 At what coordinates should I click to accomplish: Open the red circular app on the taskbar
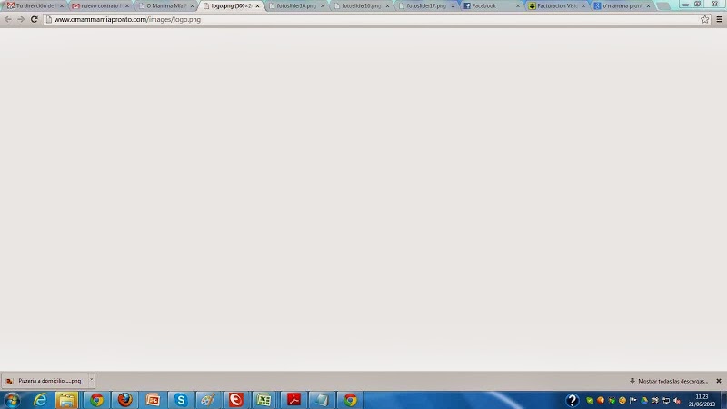click(x=236, y=400)
